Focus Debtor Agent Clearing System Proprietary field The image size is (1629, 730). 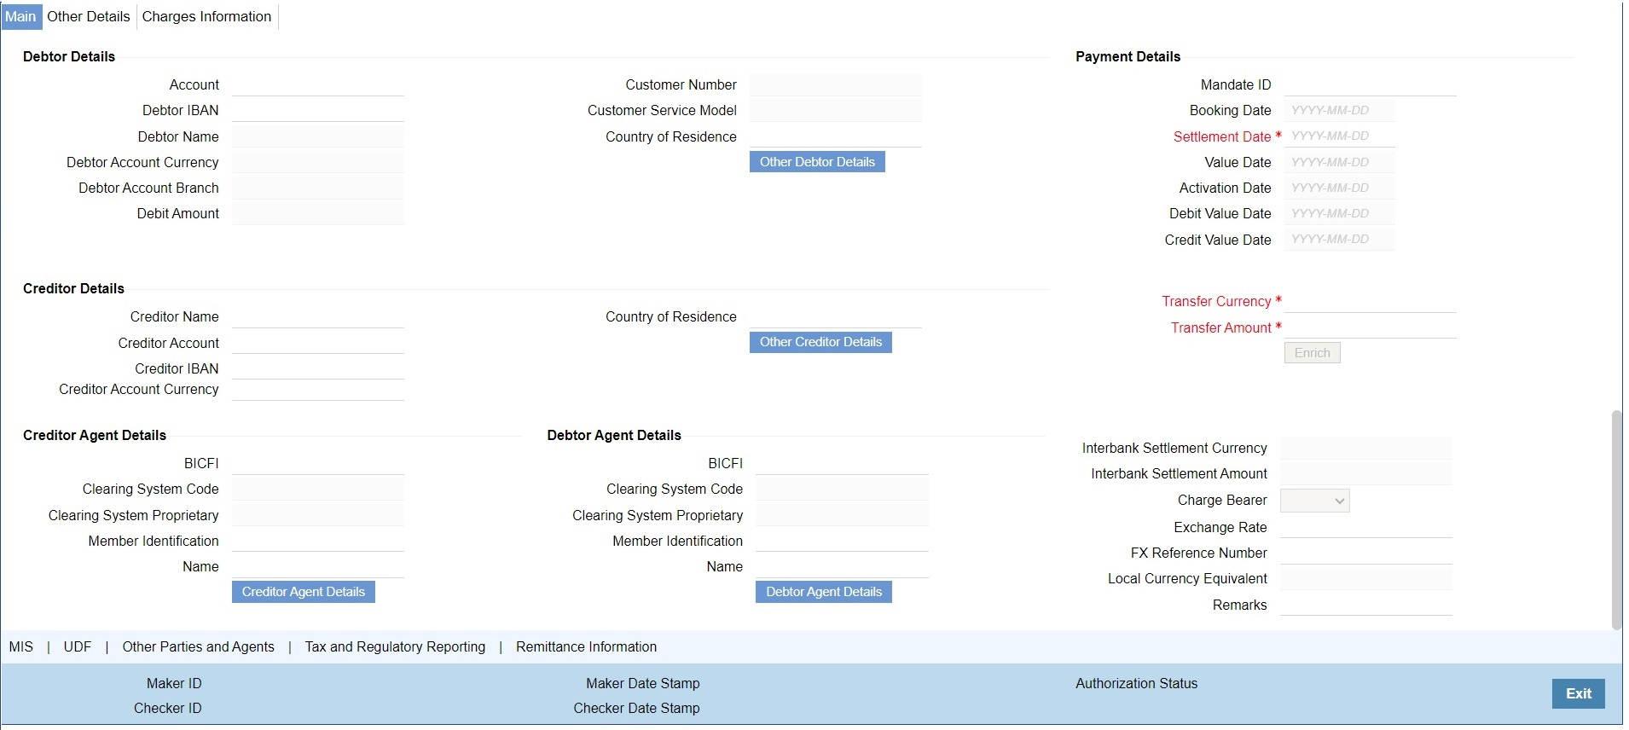click(842, 515)
